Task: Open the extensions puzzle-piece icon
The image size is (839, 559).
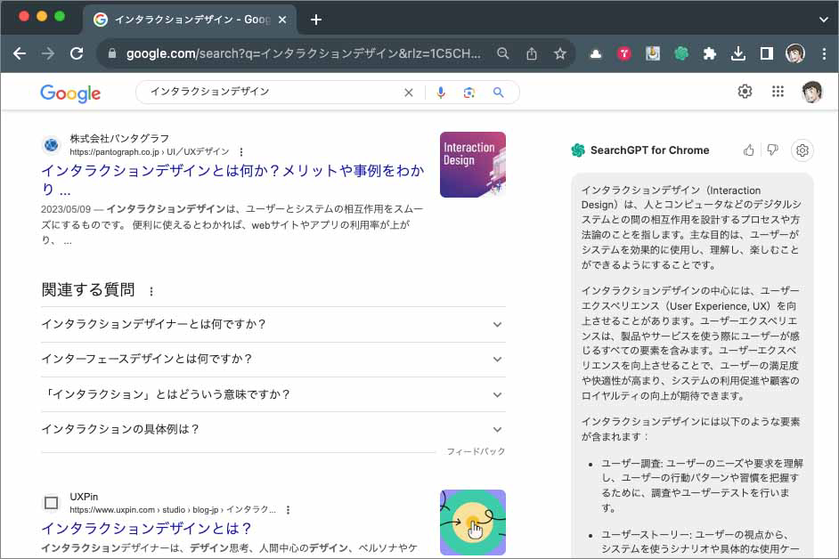Action: pyautogui.click(x=710, y=53)
